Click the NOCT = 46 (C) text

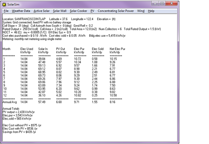(12, 32)
